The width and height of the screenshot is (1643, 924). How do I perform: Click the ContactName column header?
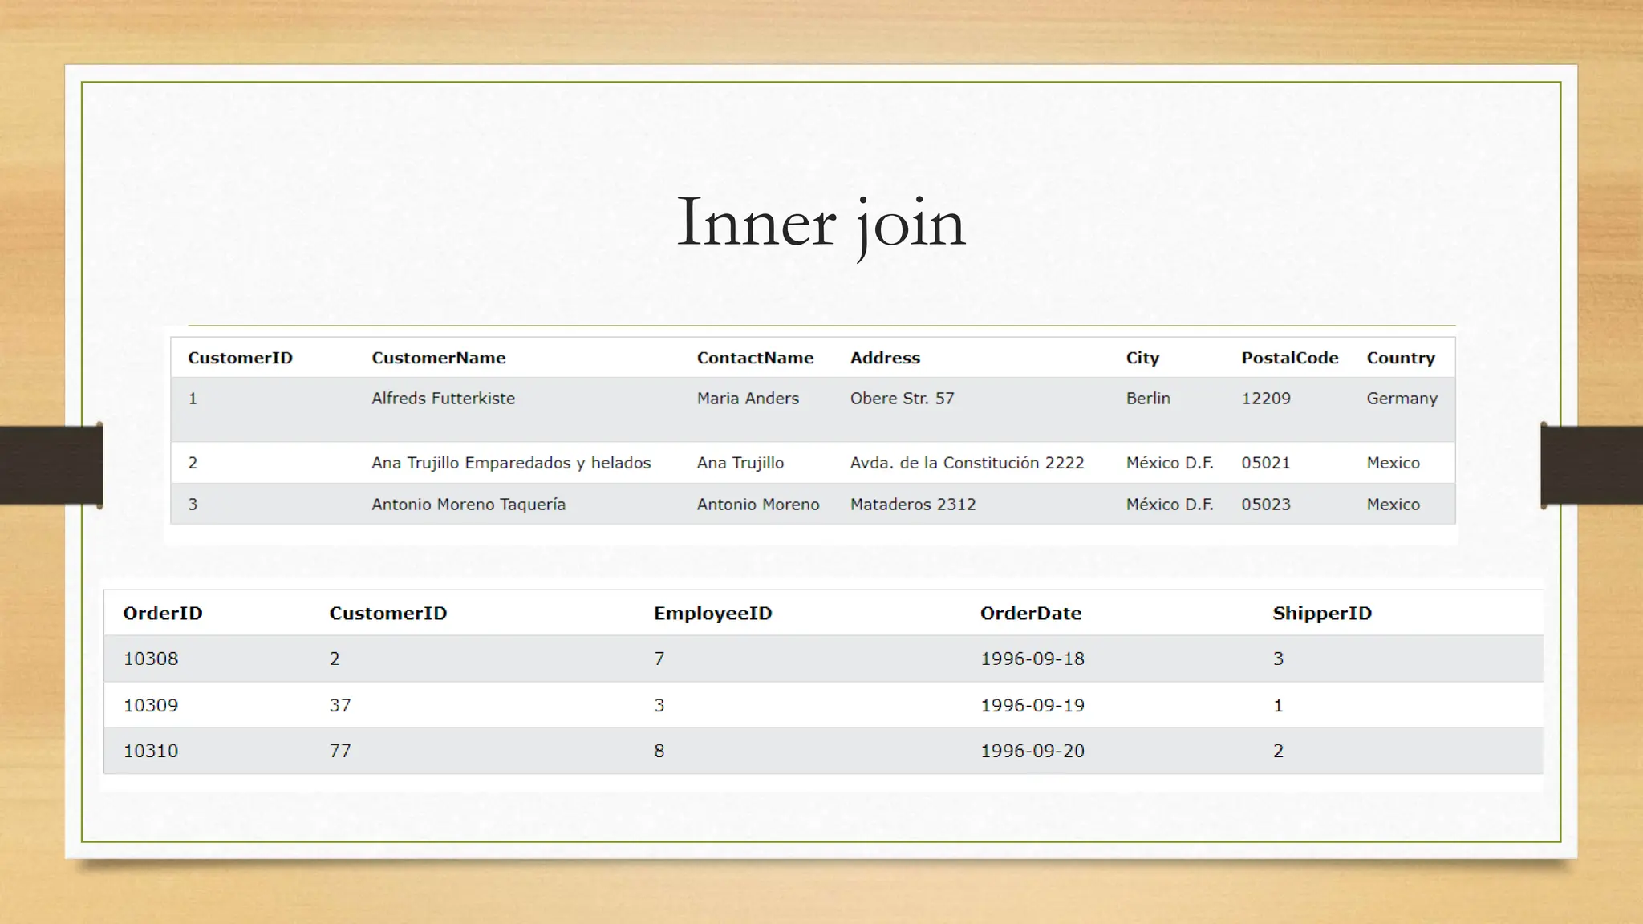pyautogui.click(x=754, y=358)
